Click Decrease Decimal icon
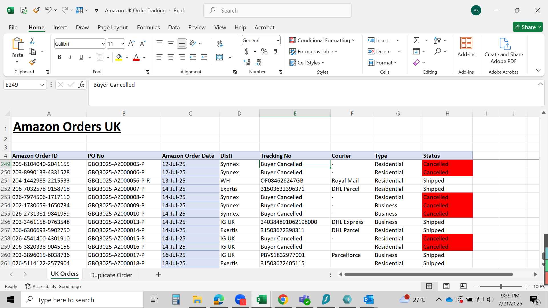 coord(258,62)
